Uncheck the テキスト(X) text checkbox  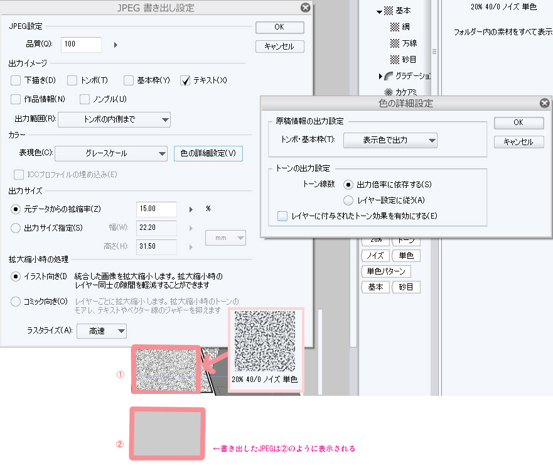[x=185, y=80]
